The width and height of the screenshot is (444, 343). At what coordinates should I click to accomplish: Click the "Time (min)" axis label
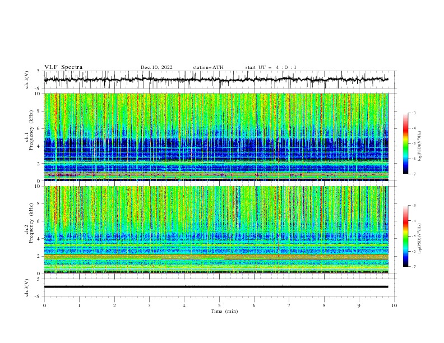click(224, 311)
